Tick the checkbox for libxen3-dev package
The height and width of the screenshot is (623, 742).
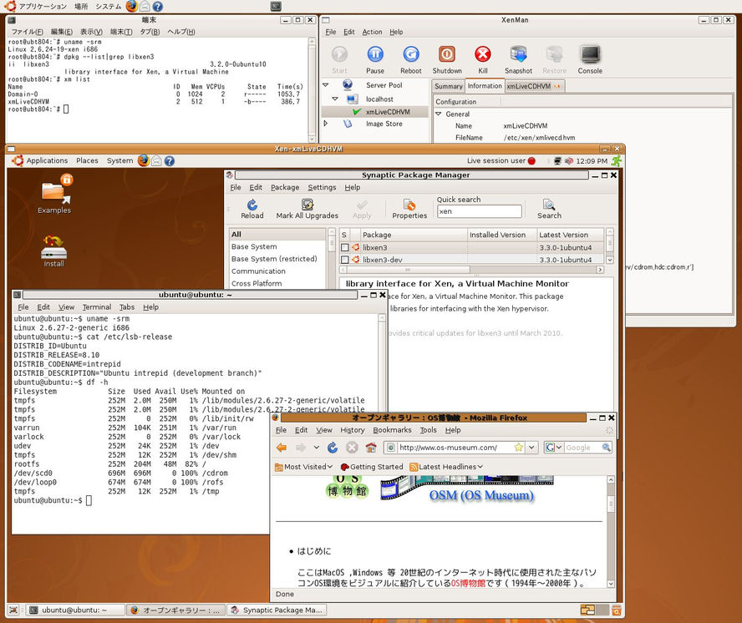(344, 260)
